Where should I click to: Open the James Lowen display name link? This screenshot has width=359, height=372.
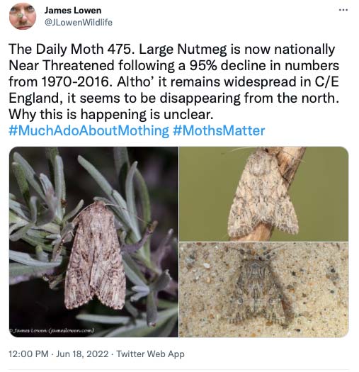pyautogui.click(x=73, y=11)
